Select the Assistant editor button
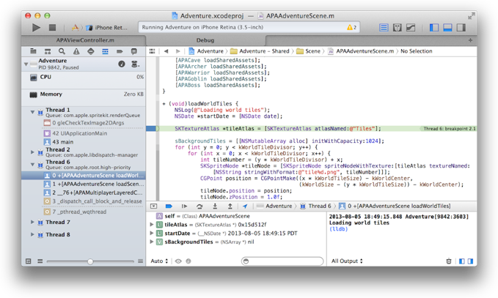Viewport: 498px width, 298px height. (x=397, y=28)
